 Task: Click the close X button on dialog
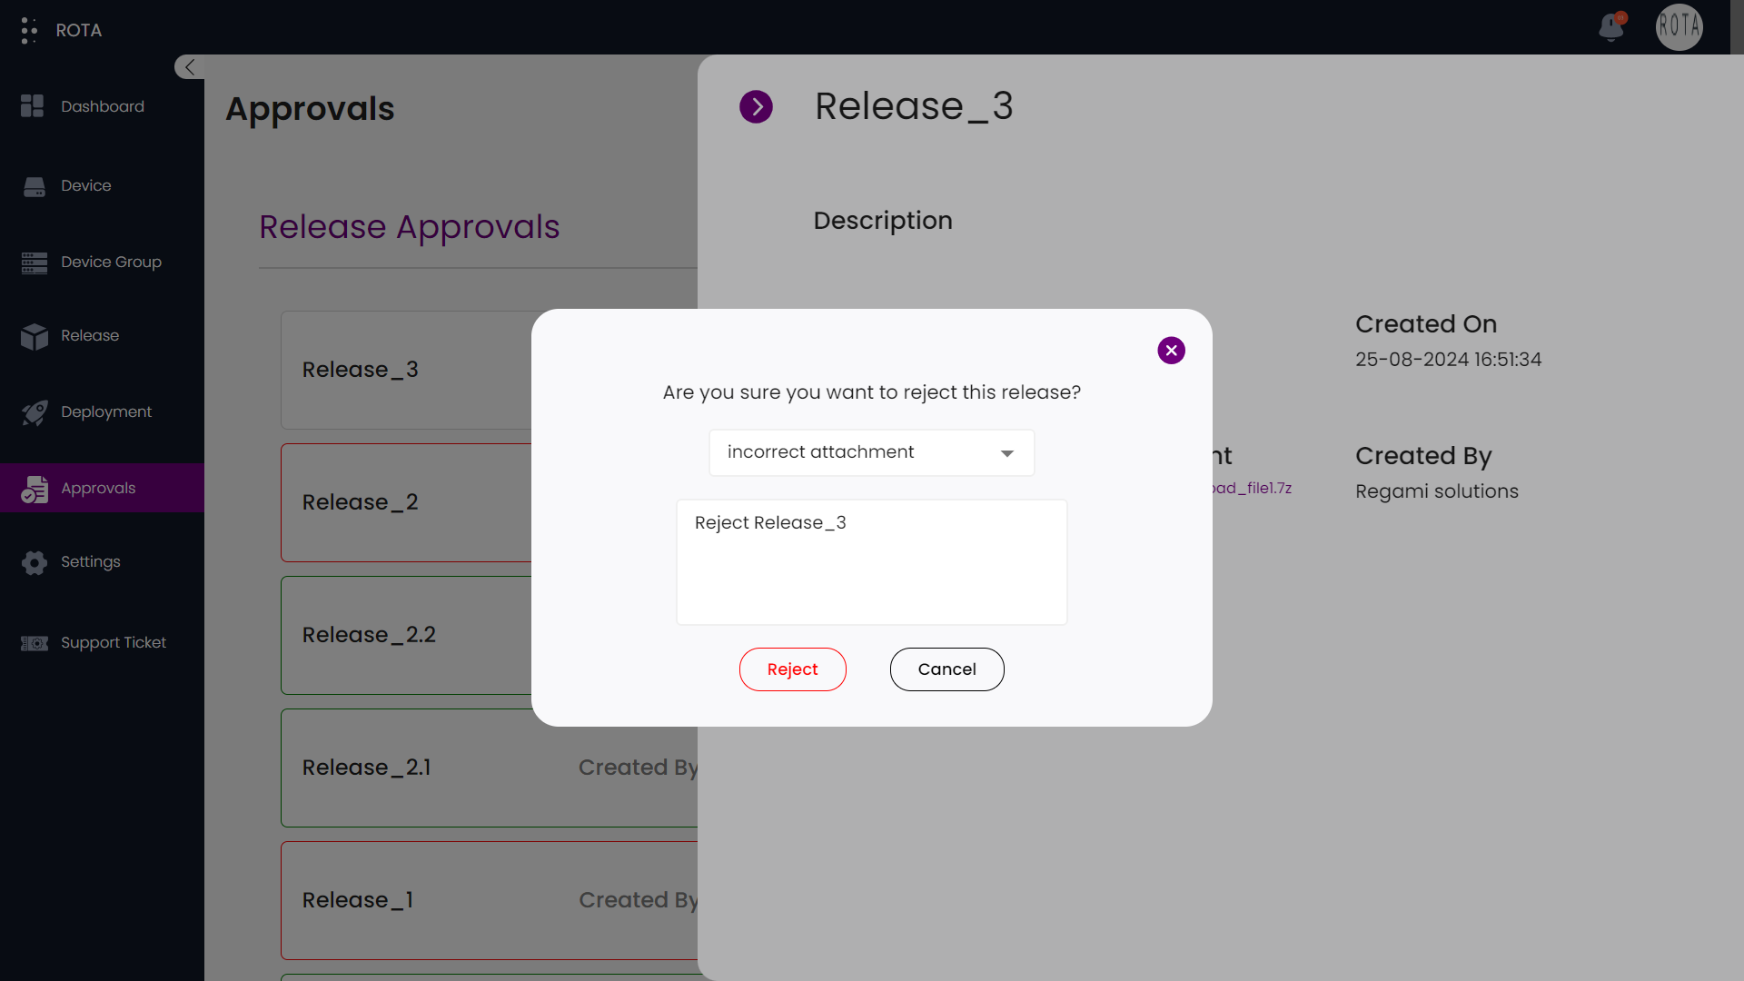[1170, 350]
